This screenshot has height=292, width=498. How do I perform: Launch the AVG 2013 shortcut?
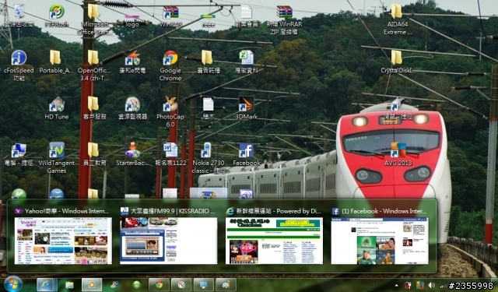398,150
